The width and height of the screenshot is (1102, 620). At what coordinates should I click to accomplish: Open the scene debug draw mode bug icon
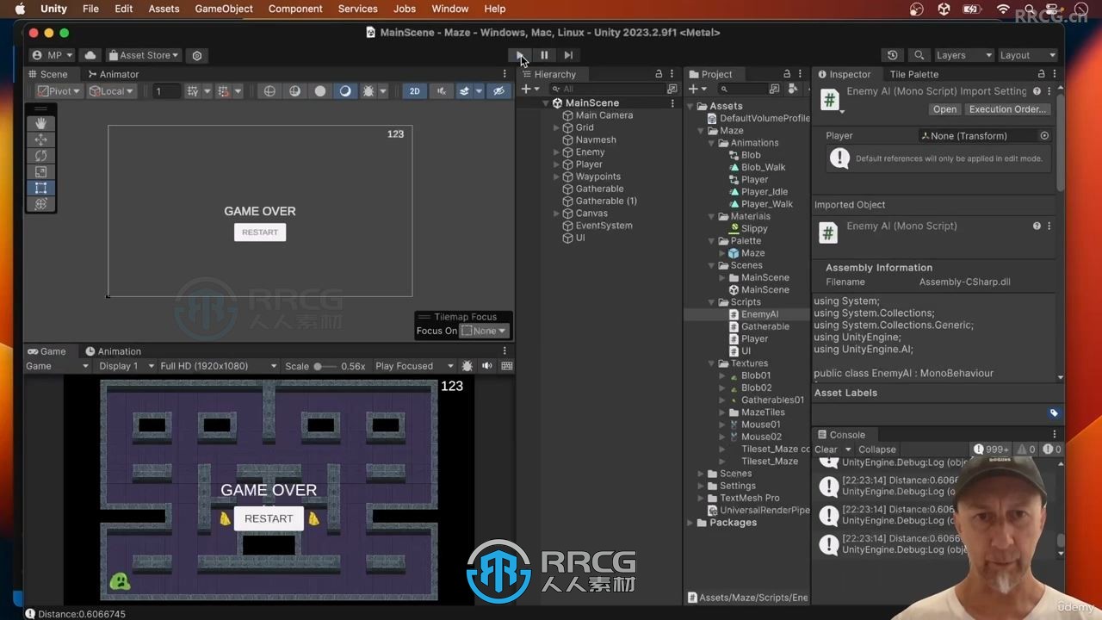click(x=368, y=91)
